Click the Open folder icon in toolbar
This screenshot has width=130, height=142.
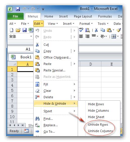click(18, 30)
